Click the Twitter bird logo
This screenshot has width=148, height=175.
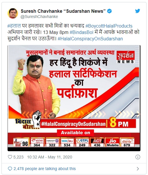pos(138,11)
